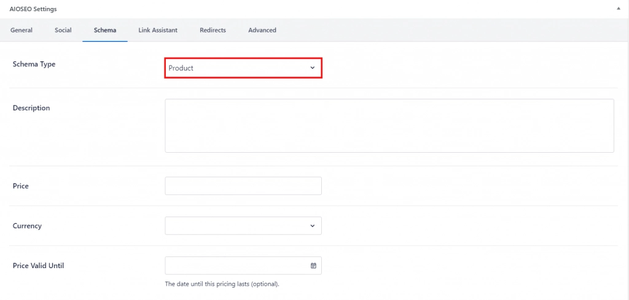The width and height of the screenshot is (629, 300).
Task: Collapse the AIOSEO Settings panel arrow
Action: (x=618, y=9)
